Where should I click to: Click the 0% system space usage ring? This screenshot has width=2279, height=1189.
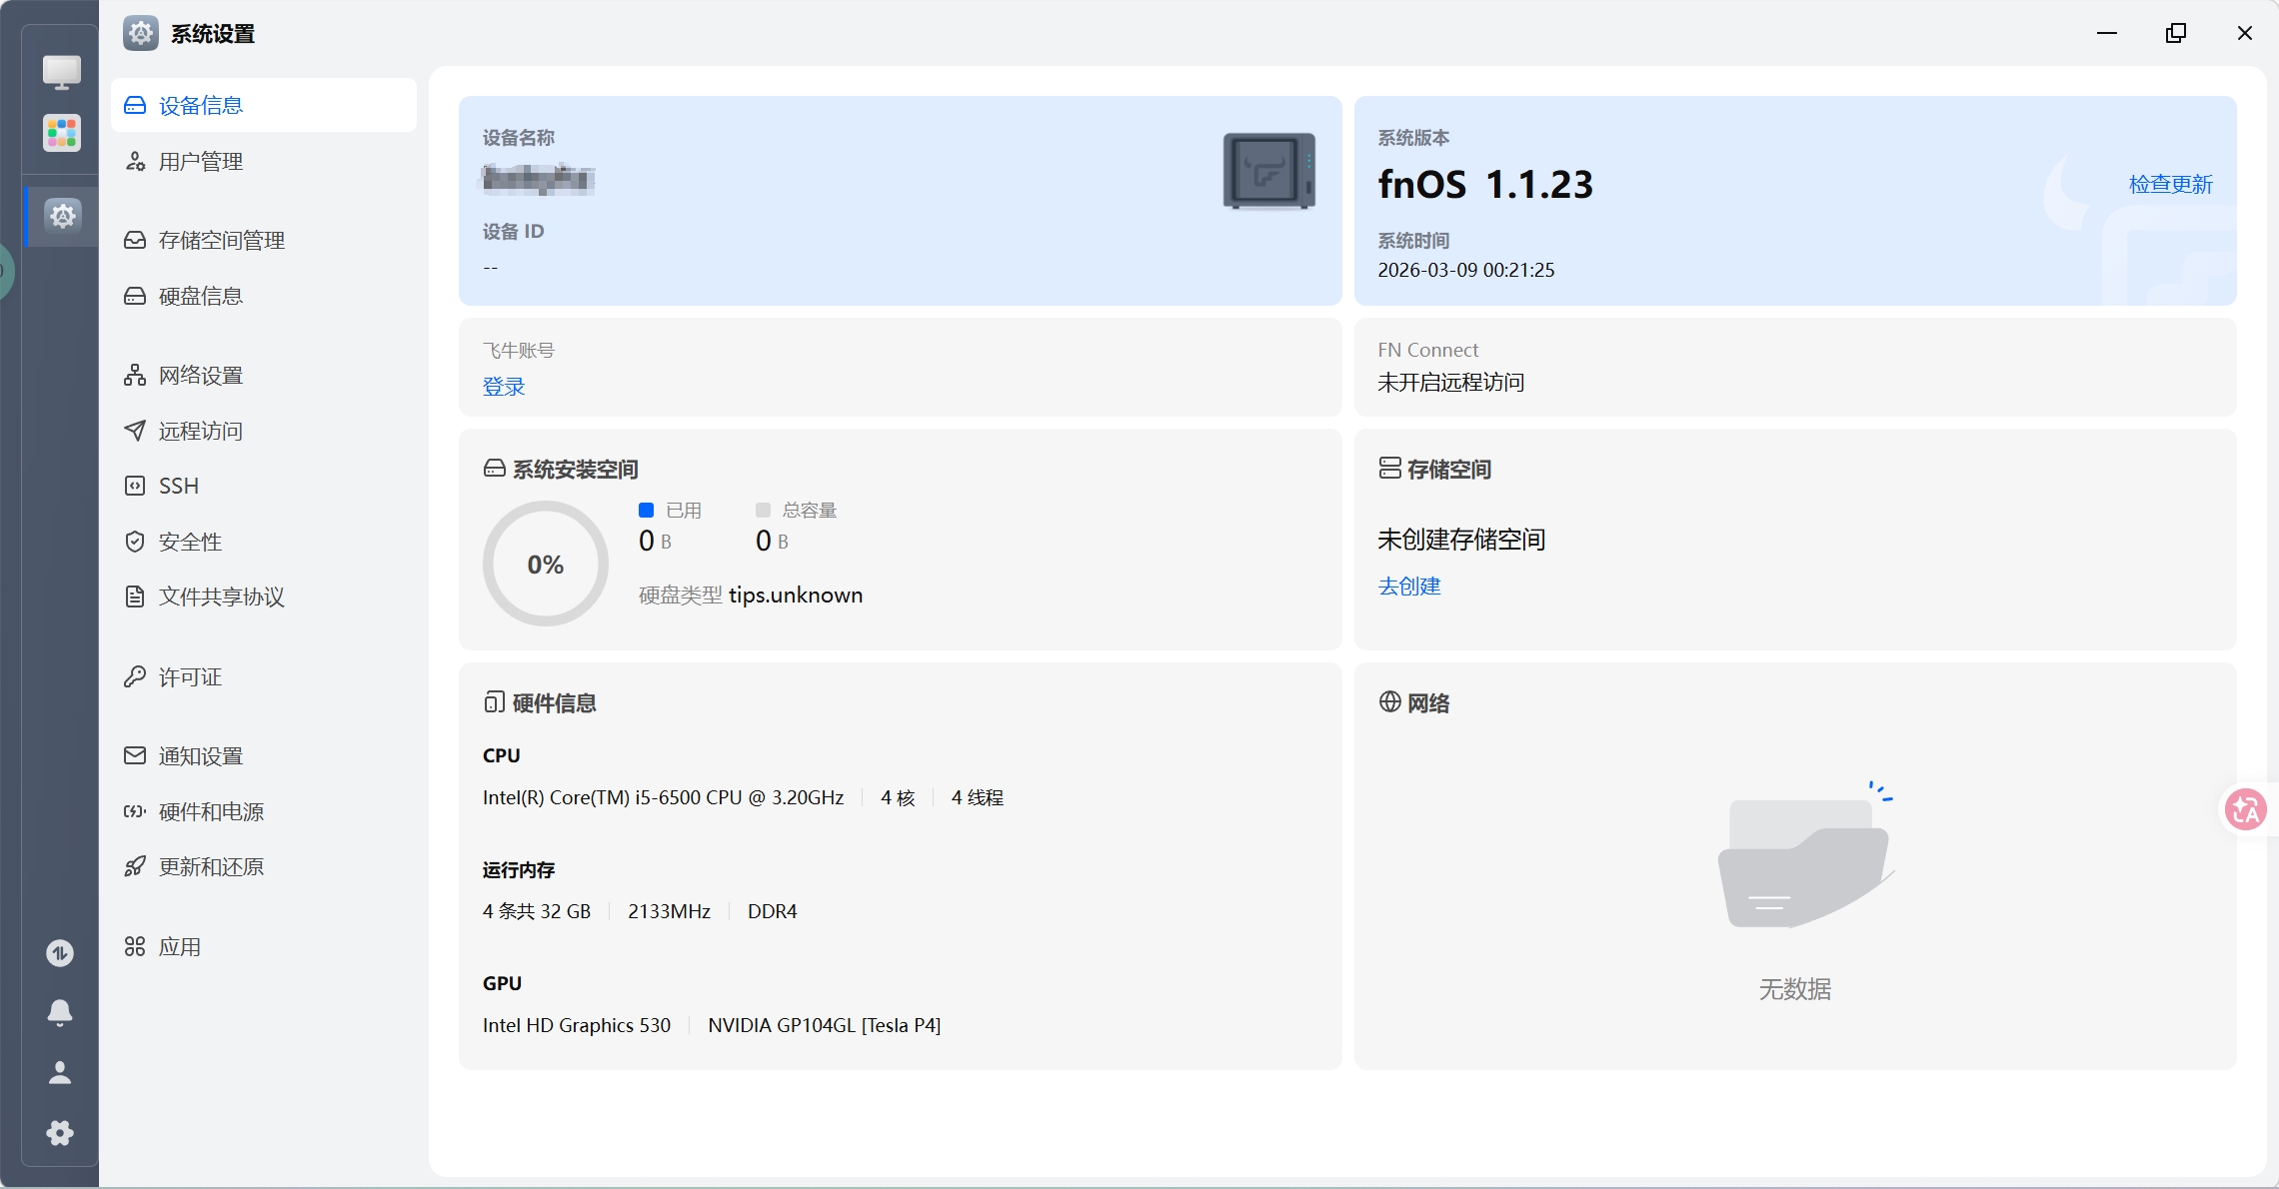point(545,565)
